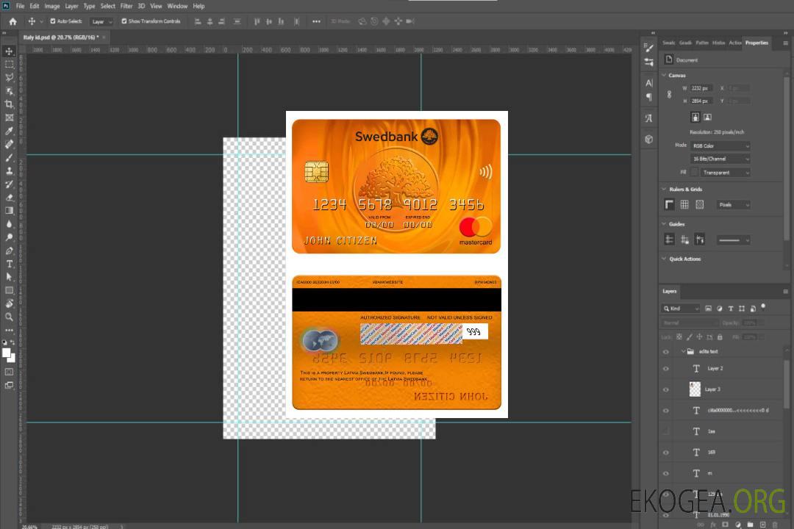Select the Horizontal Type tool
This screenshot has width=794, height=529.
9,264
